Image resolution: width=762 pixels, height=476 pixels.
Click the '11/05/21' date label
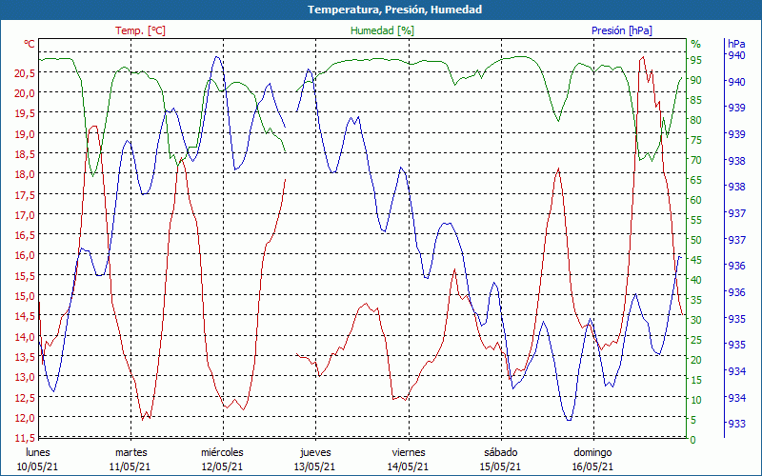(130, 466)
